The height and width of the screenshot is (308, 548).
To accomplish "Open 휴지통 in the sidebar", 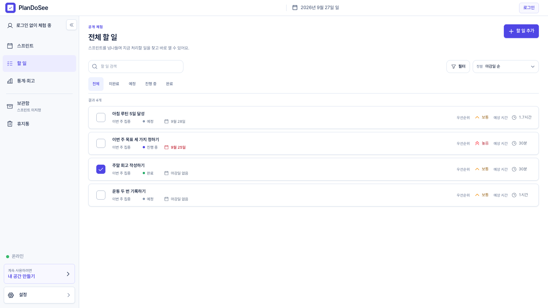I will click(x=39, y=124).
